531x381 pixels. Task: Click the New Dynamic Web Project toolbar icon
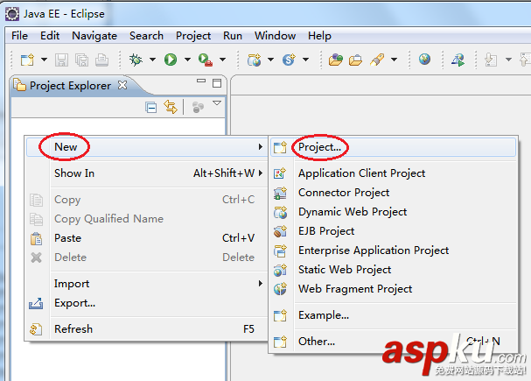254,60
